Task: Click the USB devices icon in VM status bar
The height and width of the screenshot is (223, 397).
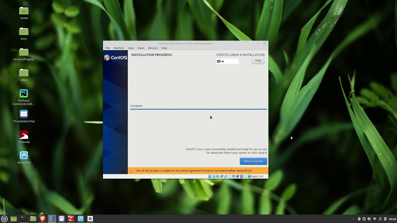Action: pyautogui.click(x=226, y=176)
